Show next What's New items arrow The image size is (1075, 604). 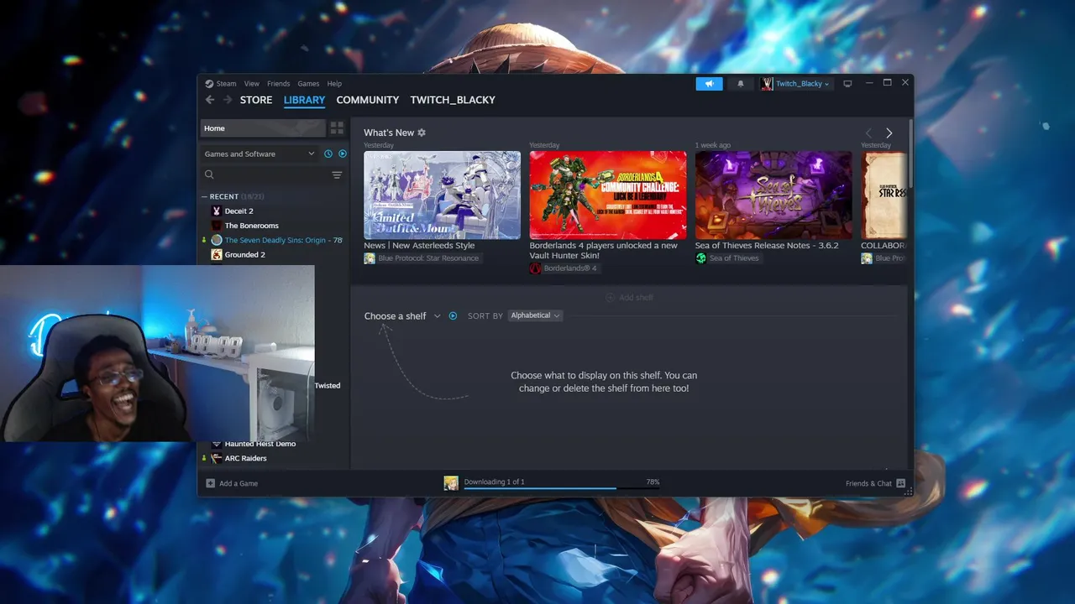(x=889, y=133)
